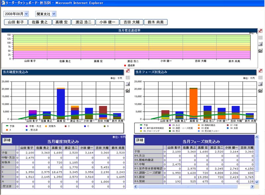This screenshot has width=265, height=195.
Task: Click 01.案件基本情報確認 row header in phase table
Action: (148, 168)
